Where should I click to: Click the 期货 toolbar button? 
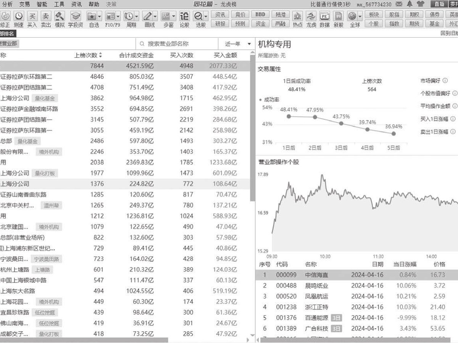click(414, 24)
